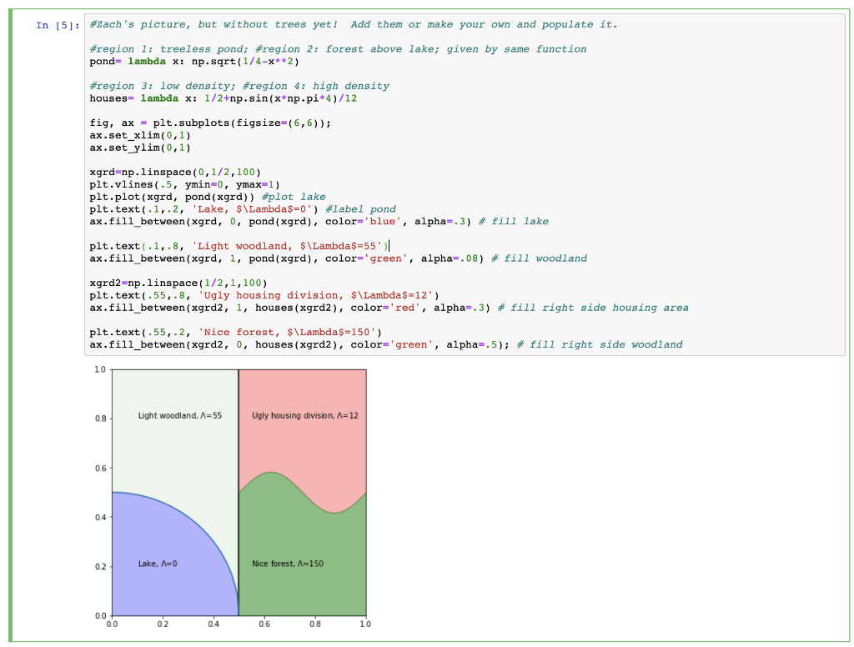Click the plt.vlines code line
Viewport: 854px width, 647px height.
183,184
